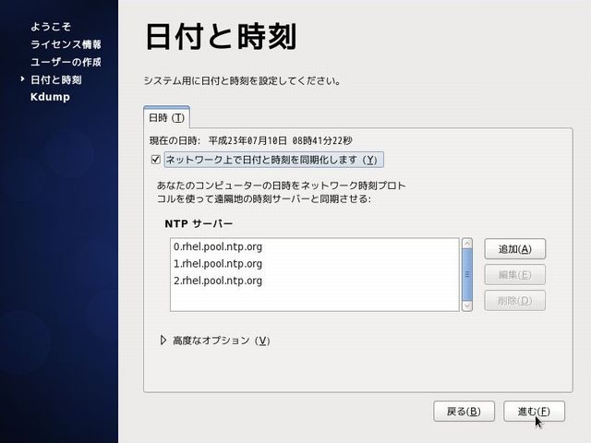
Task: Click the NTP サーバー heading label
Action: (x=199, y=223)
